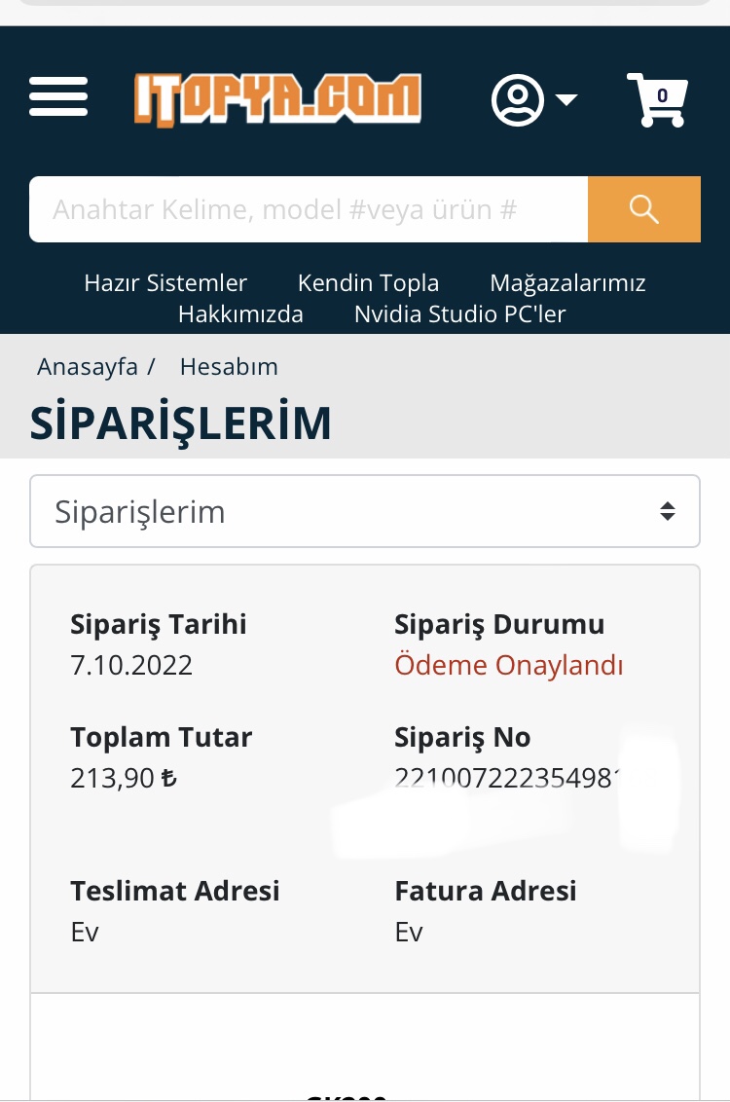Click the Itopya.com logo
Screen dimensions: 730x1102
pyautogui.click(x=278, y=99)
